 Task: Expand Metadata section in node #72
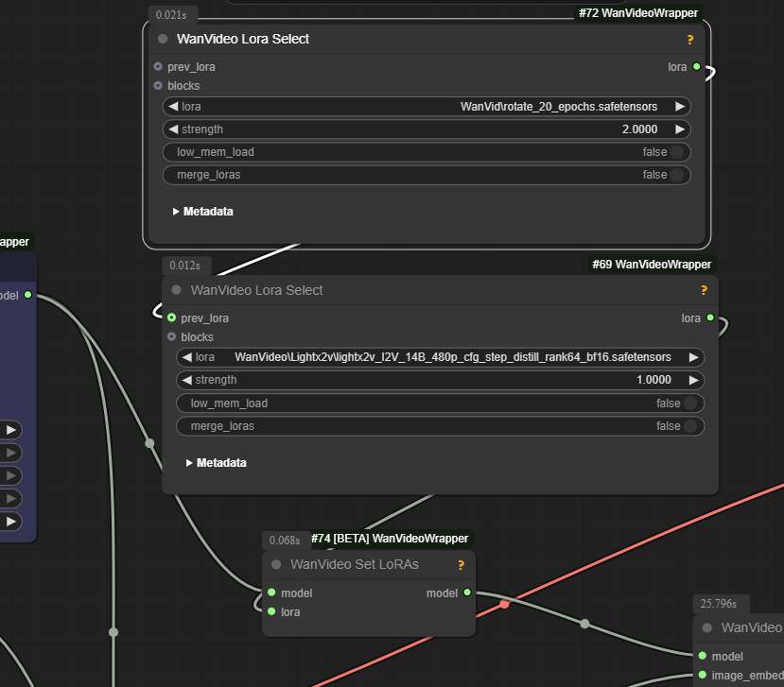point(203,212)
